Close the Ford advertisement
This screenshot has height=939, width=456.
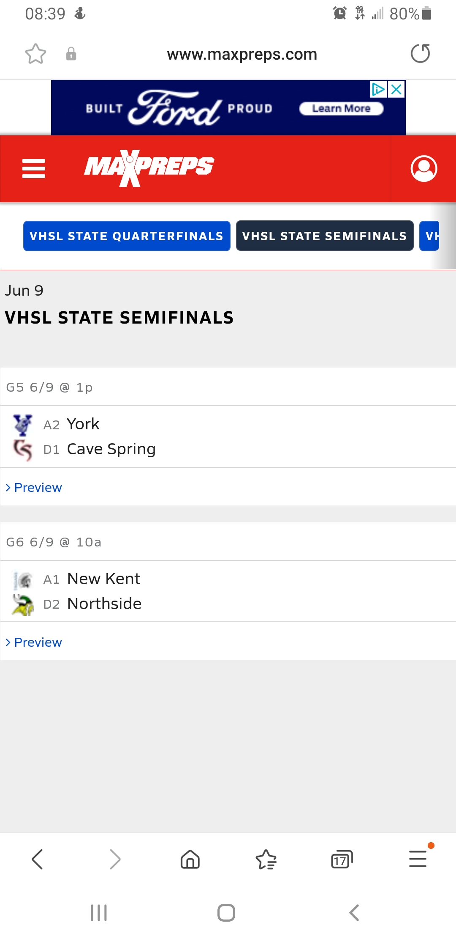(x=396, y=89)
